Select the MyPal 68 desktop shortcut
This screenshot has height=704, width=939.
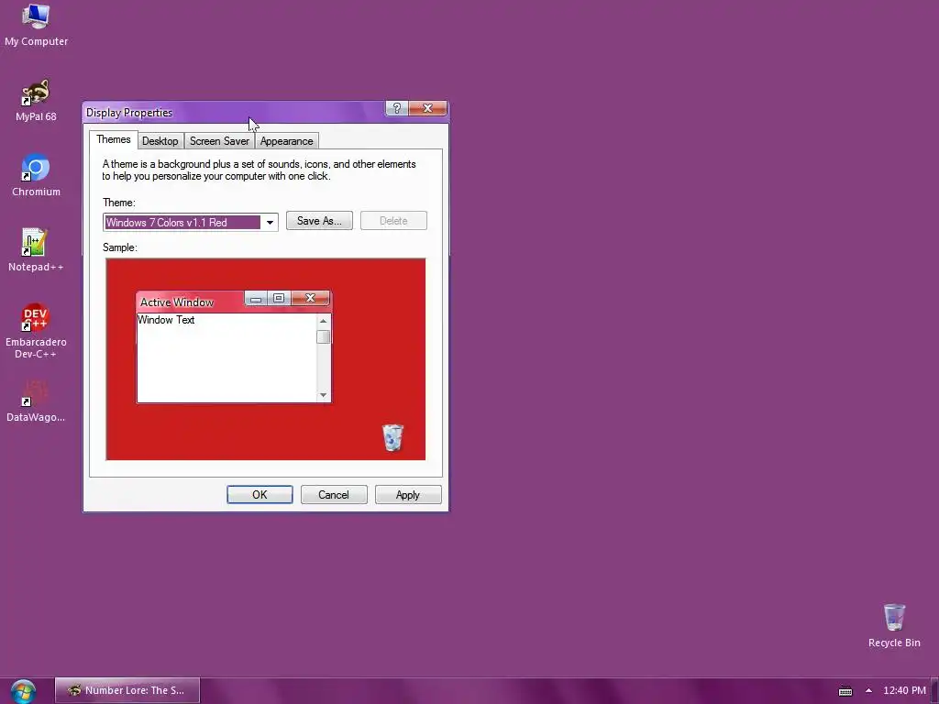point(36,100)
